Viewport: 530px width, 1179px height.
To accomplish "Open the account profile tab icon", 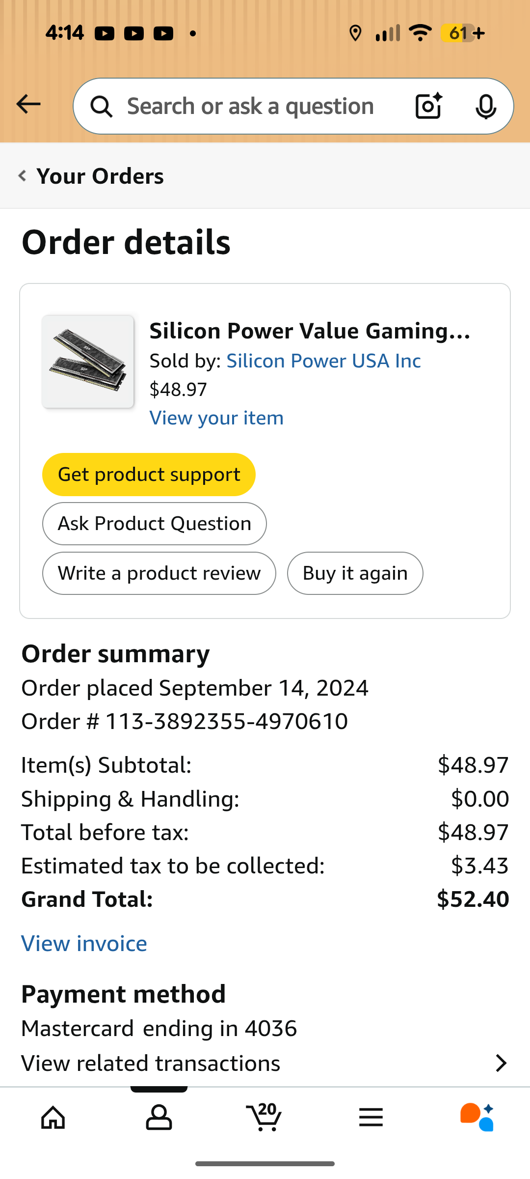I will (159, 1118).
